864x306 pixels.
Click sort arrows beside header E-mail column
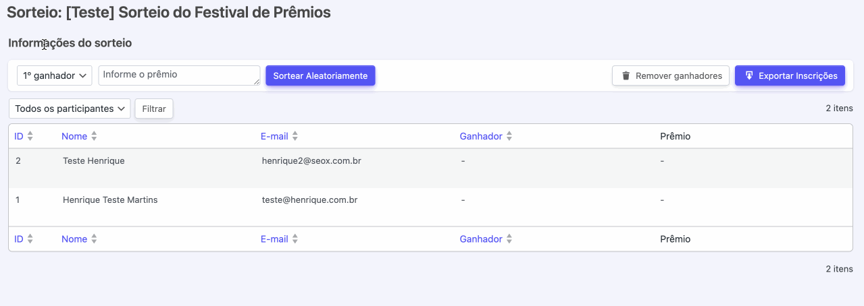(x=295, y=136)
